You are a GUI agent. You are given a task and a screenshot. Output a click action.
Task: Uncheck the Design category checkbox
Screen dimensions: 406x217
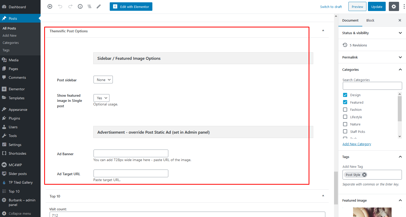(345, 95)
